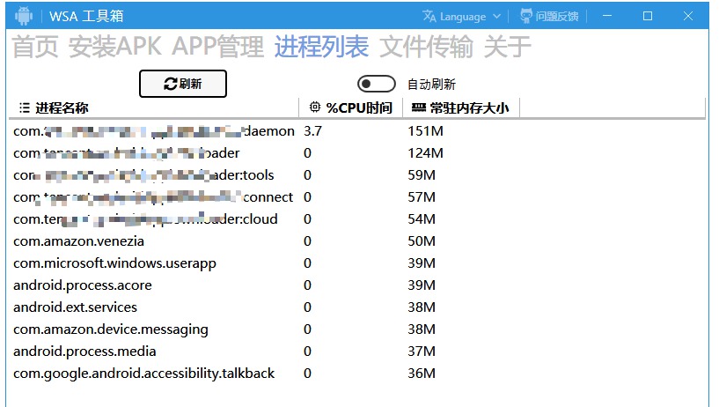Minimize the WSA 工具箱 window

[607, 16]
